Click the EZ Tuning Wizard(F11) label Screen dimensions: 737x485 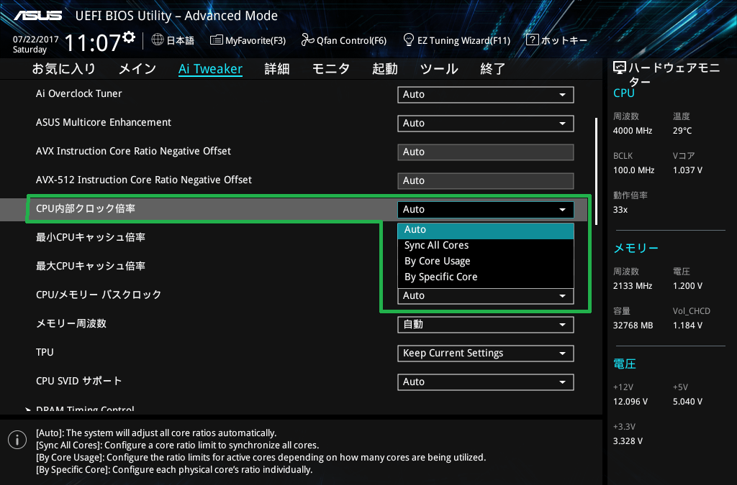point(464,40)
